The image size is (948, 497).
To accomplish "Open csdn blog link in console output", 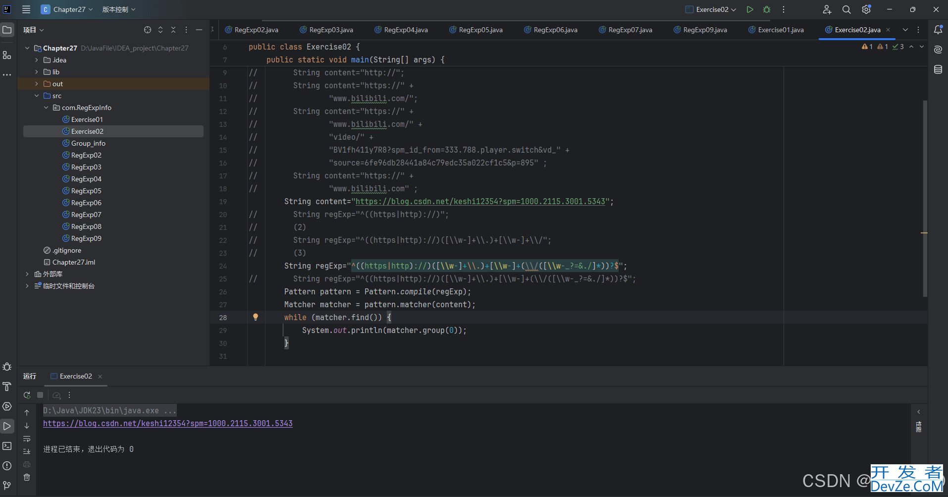I will [x=168, y=423].
